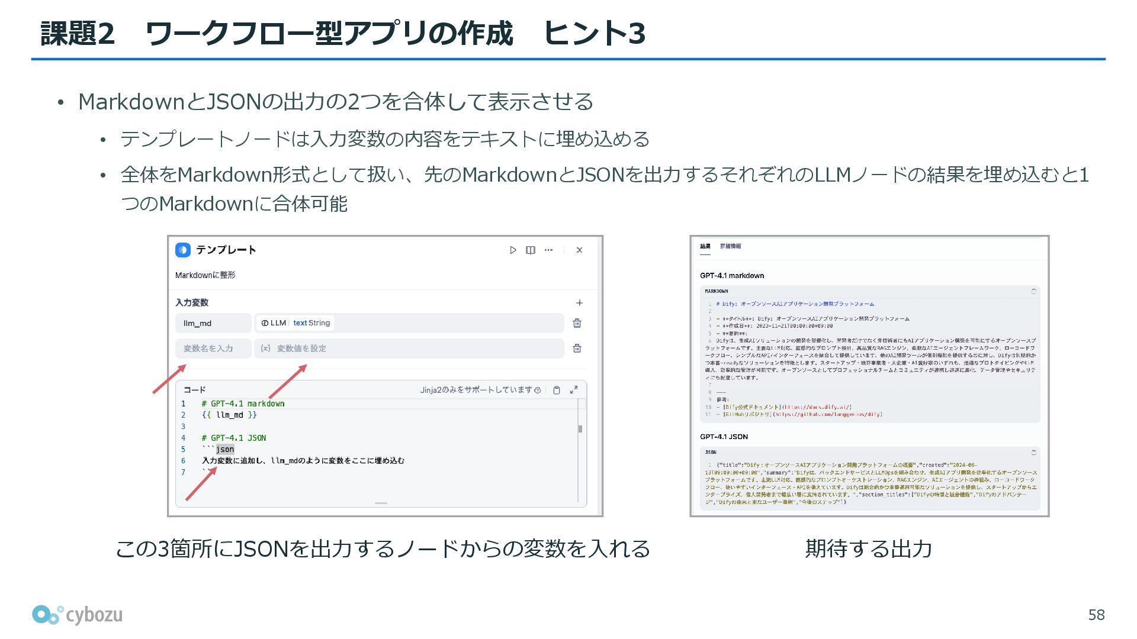The image size is (1137, 639).
Task: Click the cybozu logo
Action: click(x=78, y=615)
